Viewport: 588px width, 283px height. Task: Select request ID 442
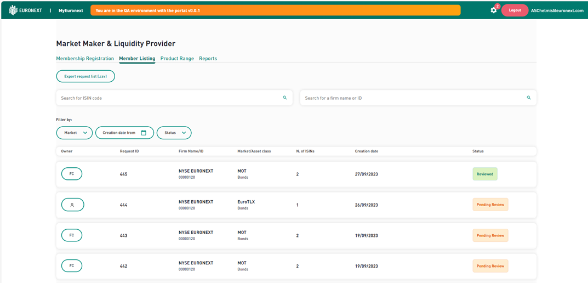tap(123, 267)
